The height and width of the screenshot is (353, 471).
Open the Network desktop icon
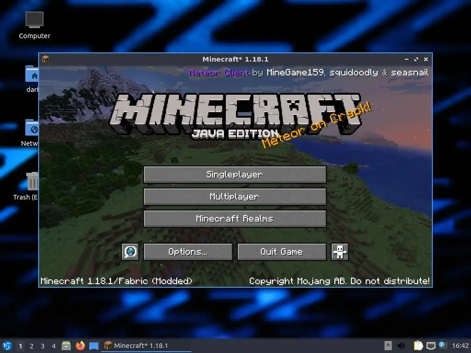pyautogui.click(x=30, y=133)
